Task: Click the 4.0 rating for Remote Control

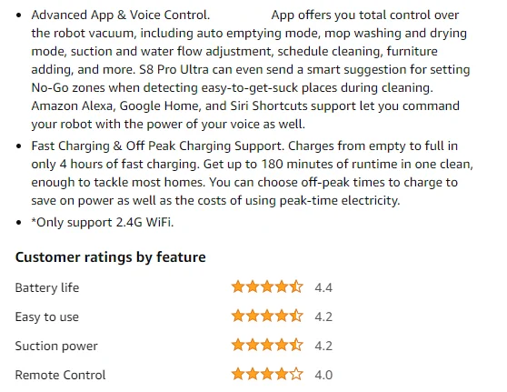Action: [x=323, y=375]
